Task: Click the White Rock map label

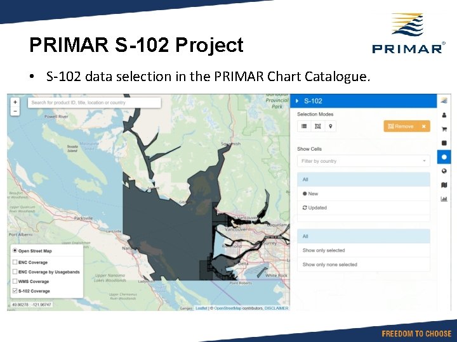Action: click(x=276, y=275)
